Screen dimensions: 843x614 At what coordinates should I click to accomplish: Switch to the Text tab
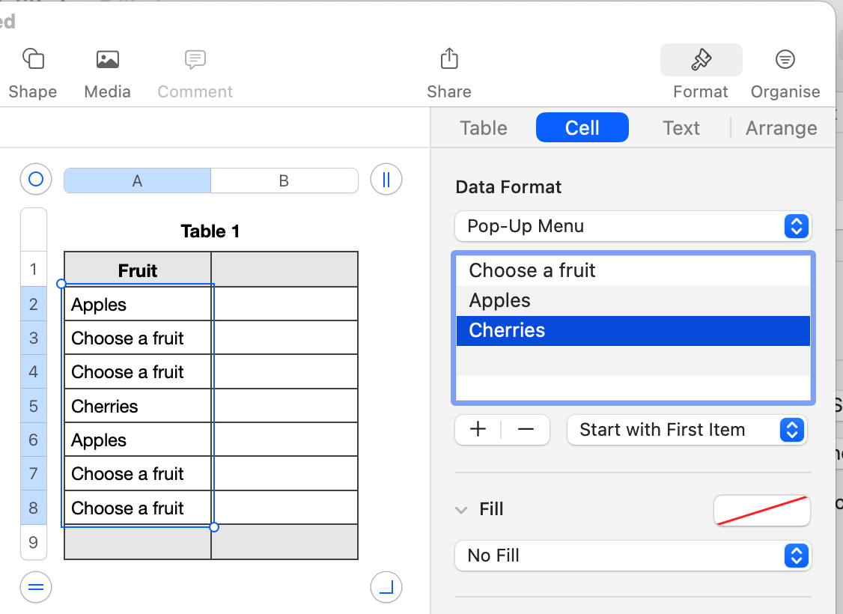point(681,128)
